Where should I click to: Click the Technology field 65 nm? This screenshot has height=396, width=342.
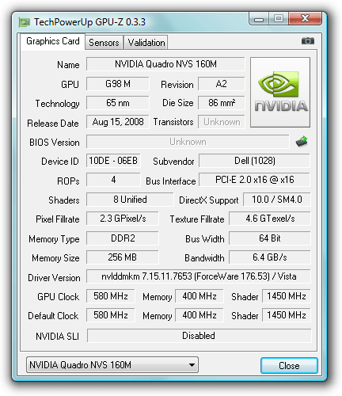tap(118, 103)
